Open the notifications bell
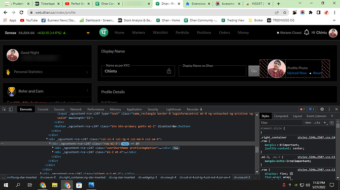340x190 pixels. click(x=306, y=32)
